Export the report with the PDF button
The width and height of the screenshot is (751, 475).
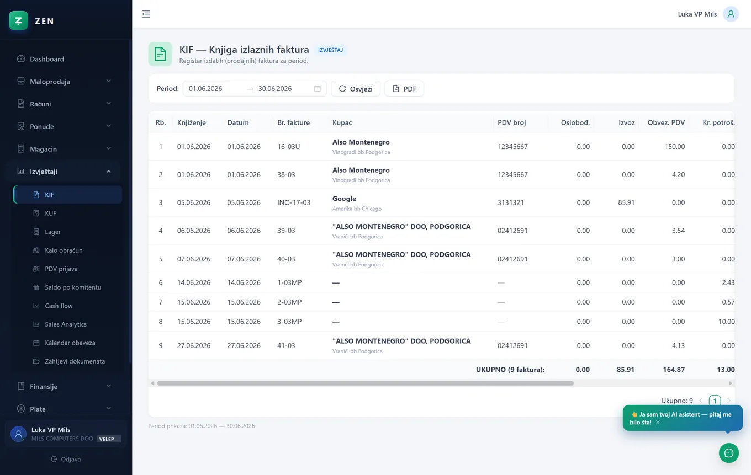(x=404, y=89)
